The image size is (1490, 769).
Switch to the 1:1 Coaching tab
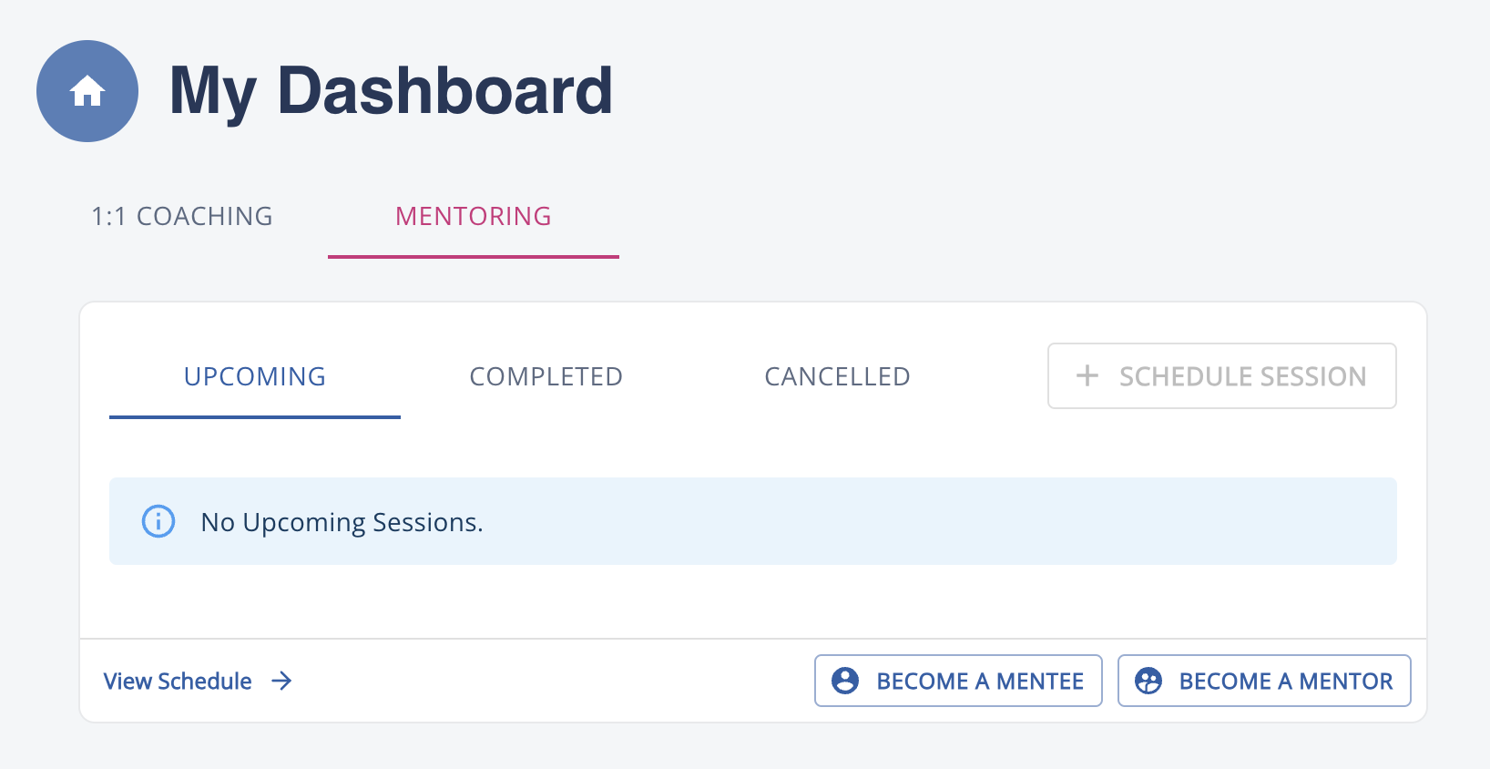[x=182, y=216]
